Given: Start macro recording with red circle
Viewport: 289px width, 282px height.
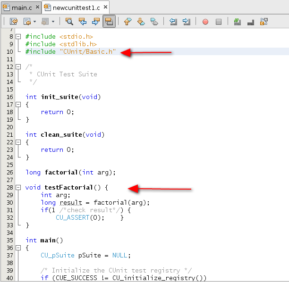Looking at the screenshot, I should 205,21.
